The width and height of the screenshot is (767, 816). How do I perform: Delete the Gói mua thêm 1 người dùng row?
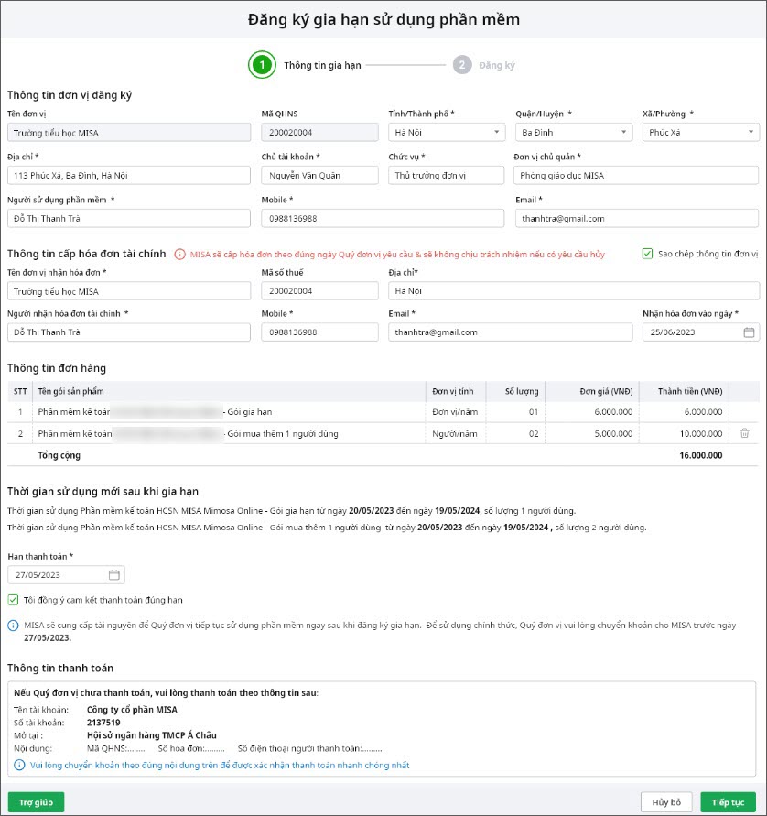pos(745,433)
